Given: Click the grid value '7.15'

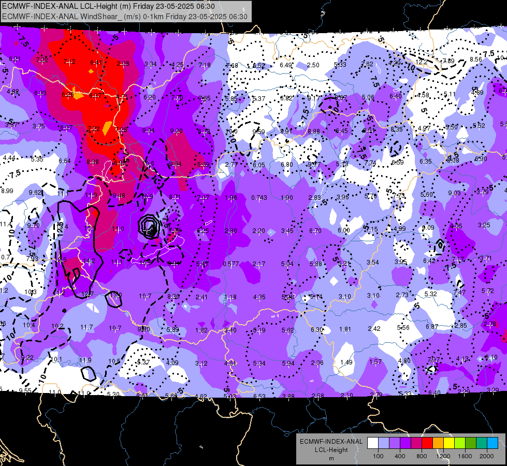Looking at the screenshot, I should (372, 229).
